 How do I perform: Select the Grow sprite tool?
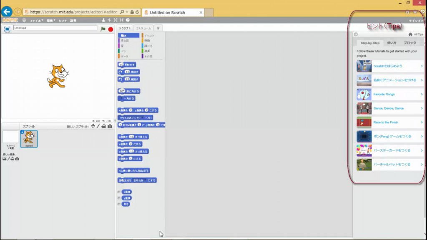pos(116,20)
